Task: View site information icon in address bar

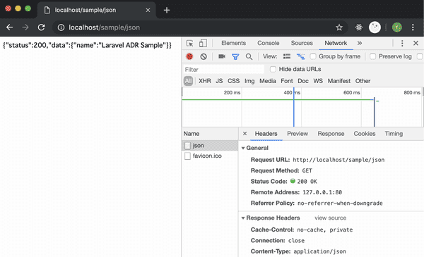Action: tap(61, 27)
